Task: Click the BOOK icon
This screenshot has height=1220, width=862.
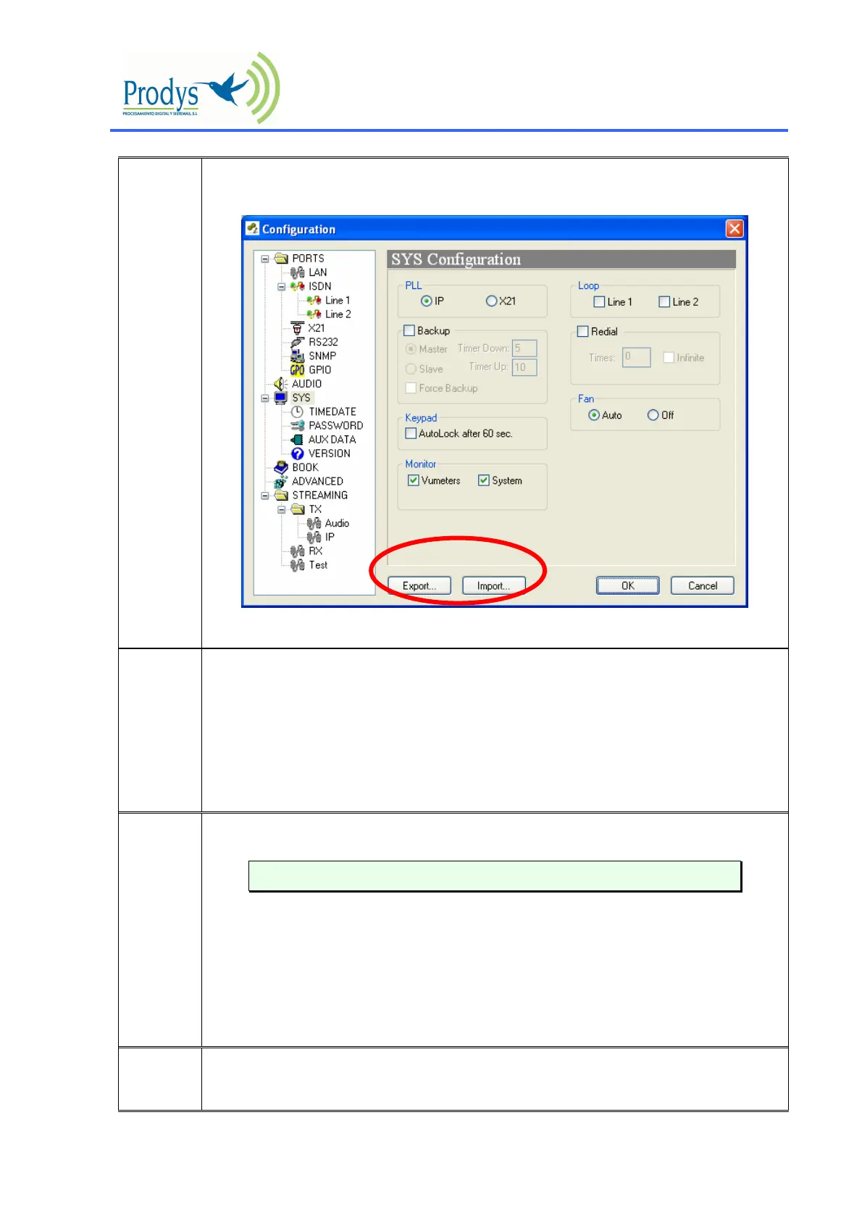Action: click(x=280, y=467)
